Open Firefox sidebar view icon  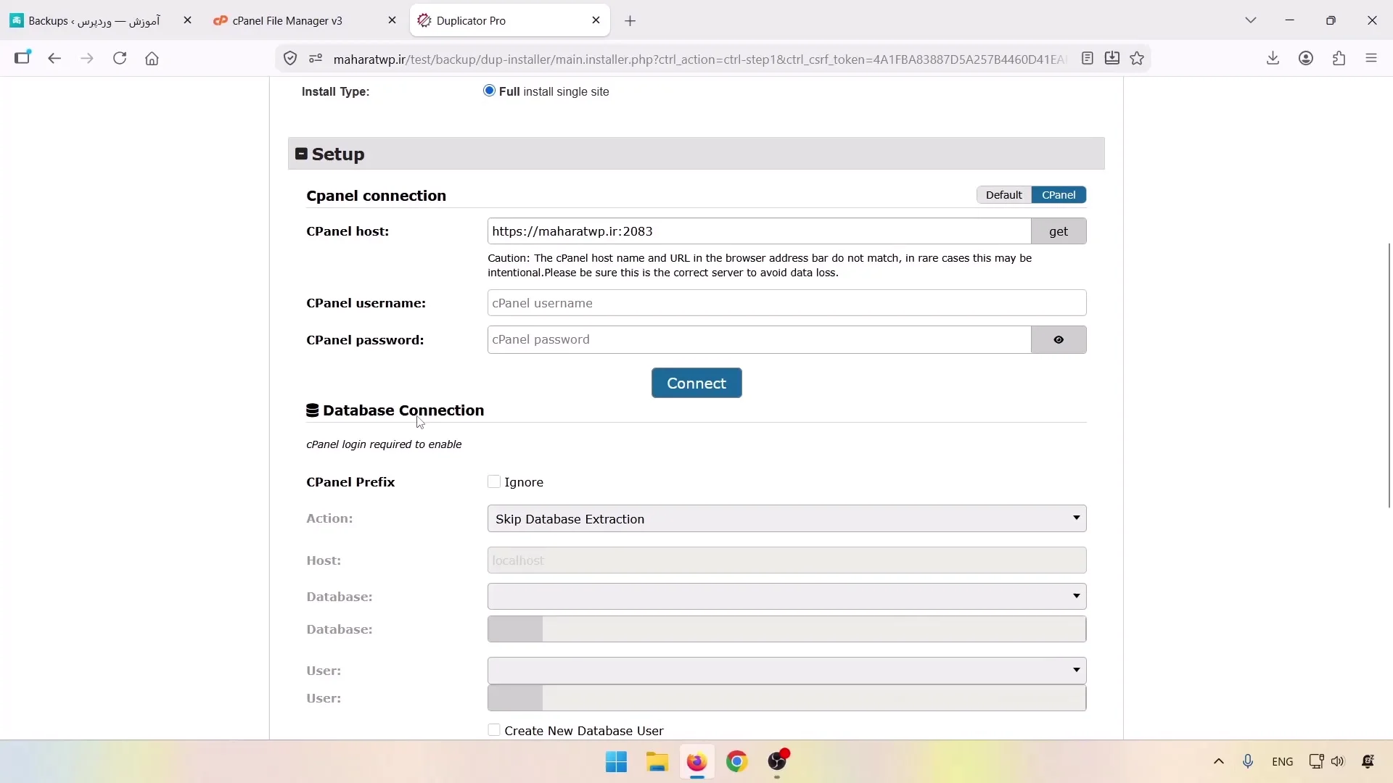tap(22, 58)
